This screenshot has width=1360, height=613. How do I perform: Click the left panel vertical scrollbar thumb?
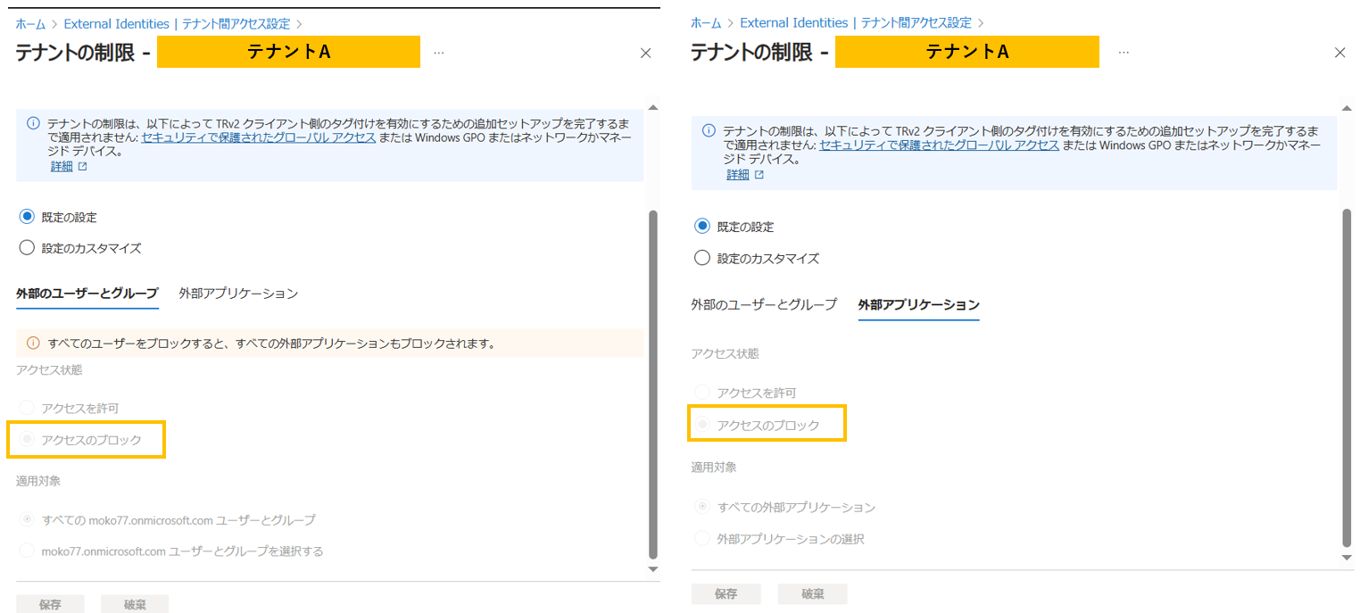pos(652,385)
